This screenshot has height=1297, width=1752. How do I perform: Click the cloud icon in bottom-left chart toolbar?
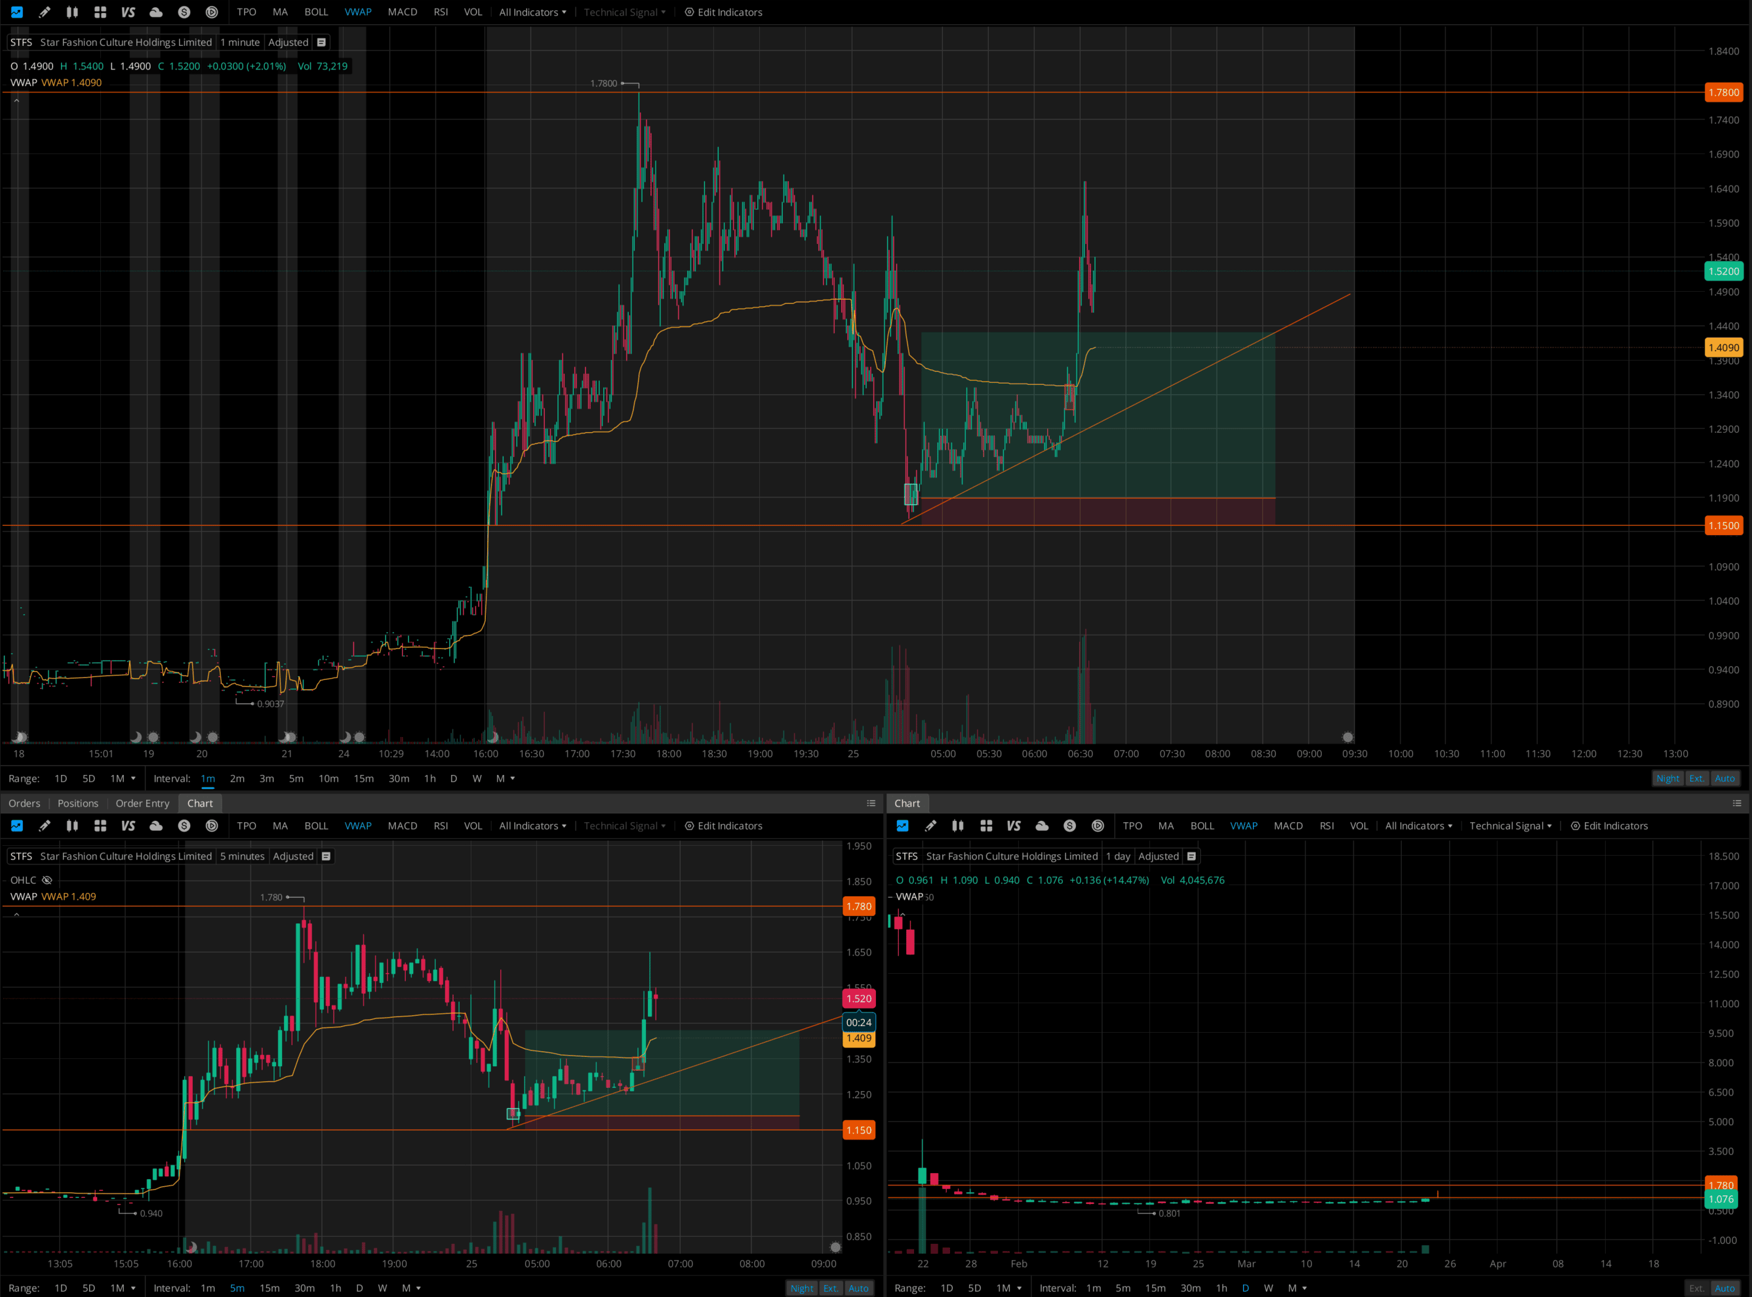156,826
